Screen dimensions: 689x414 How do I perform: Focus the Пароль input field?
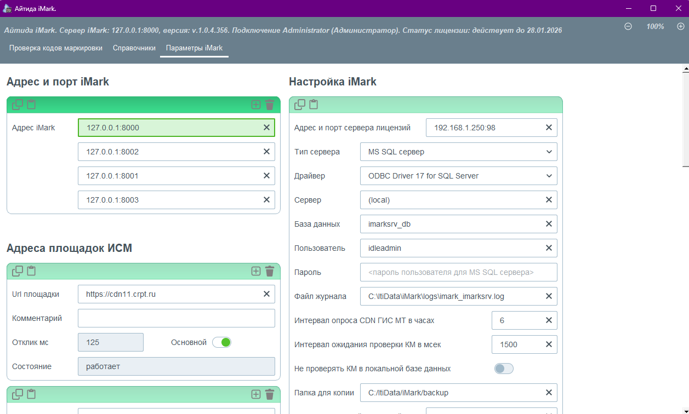pyautogui.click(x=459, y=272)
